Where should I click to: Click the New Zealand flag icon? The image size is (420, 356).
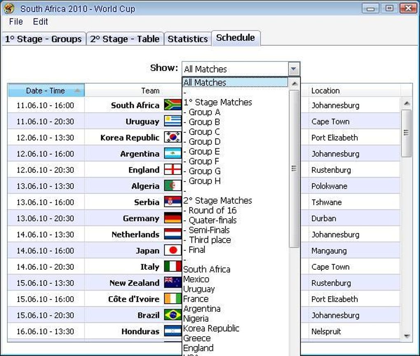click(173, 283)
